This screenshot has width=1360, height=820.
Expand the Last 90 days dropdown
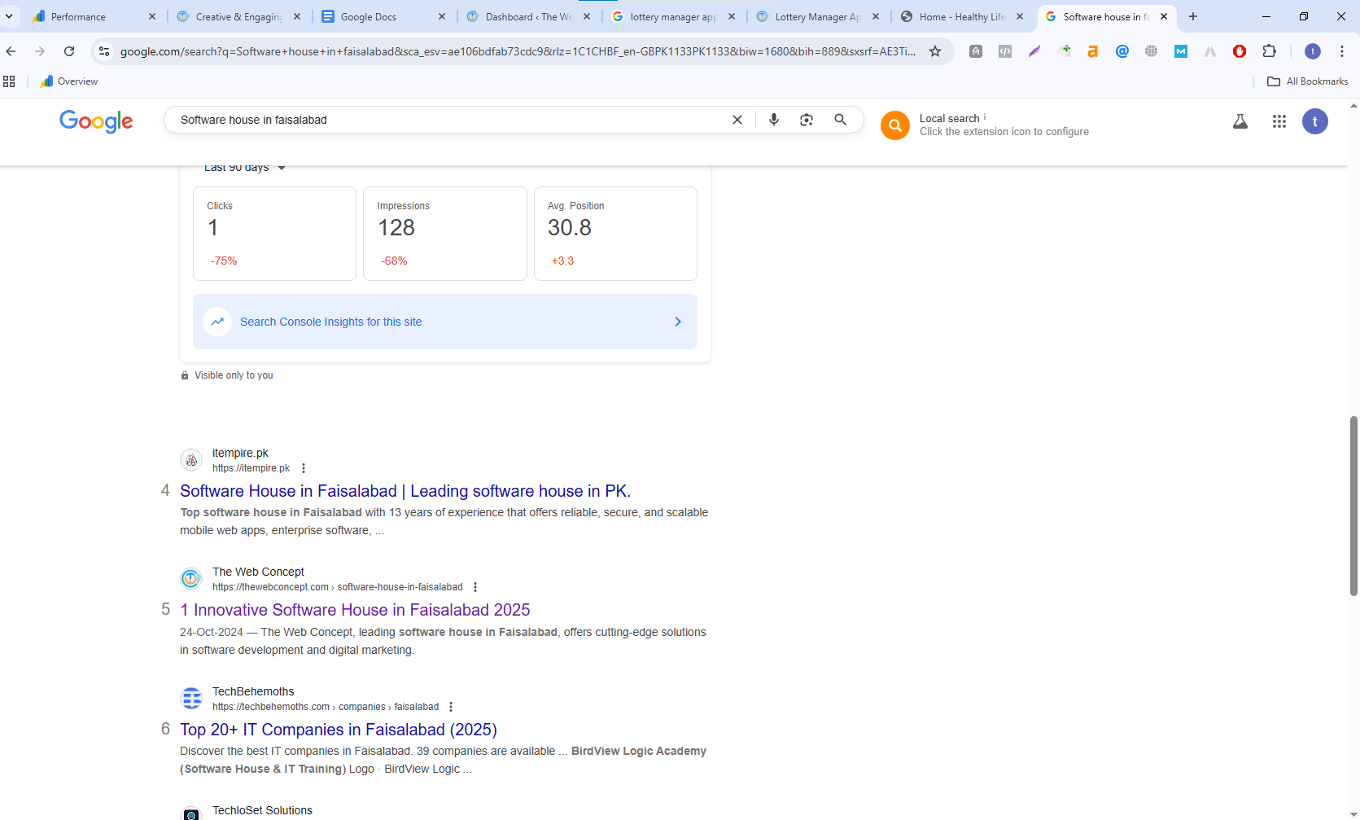point(245,168)
